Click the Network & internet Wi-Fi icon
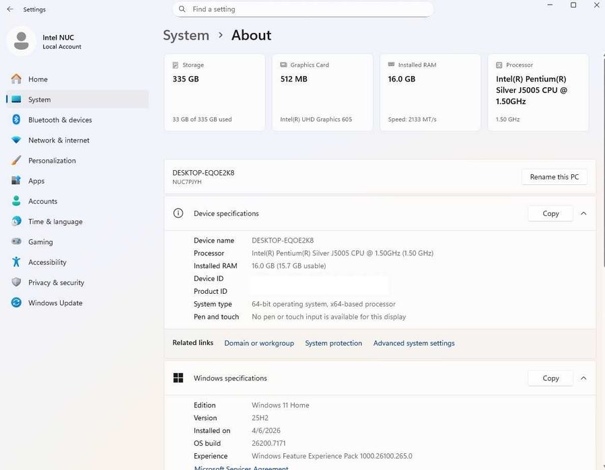Image resolution: width=605 pixels, height=470 pixels. click(x=16, y=141)
